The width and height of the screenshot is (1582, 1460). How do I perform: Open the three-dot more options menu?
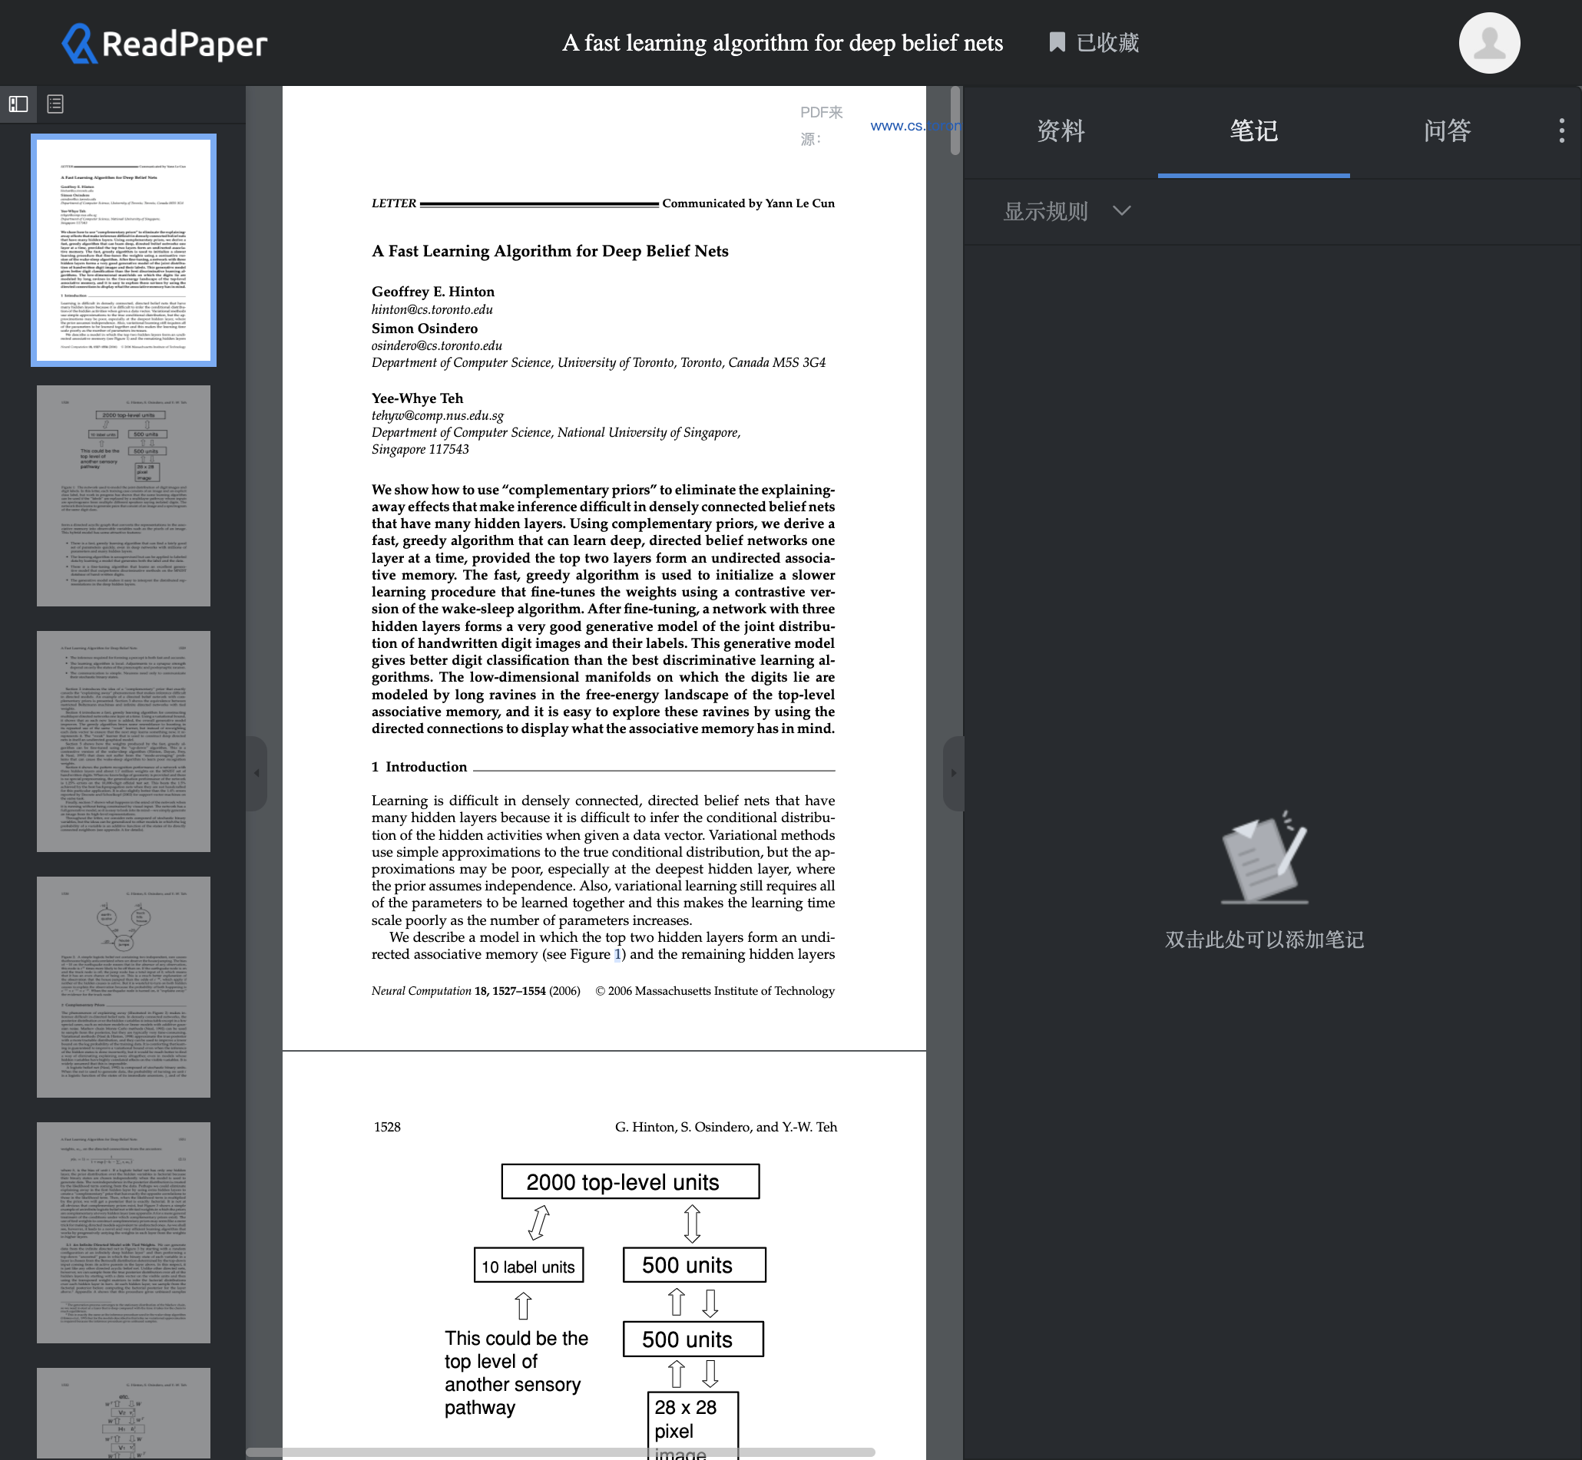[x=1560, y=130]
